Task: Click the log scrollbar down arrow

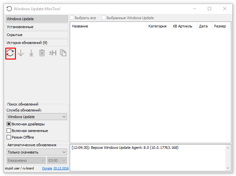Action: [x=228, y=168]
